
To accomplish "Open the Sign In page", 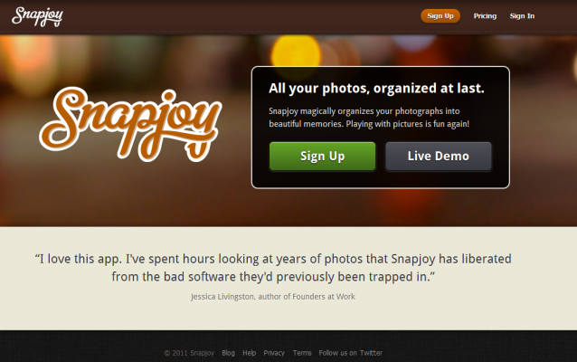I will [x=522, y=15].
